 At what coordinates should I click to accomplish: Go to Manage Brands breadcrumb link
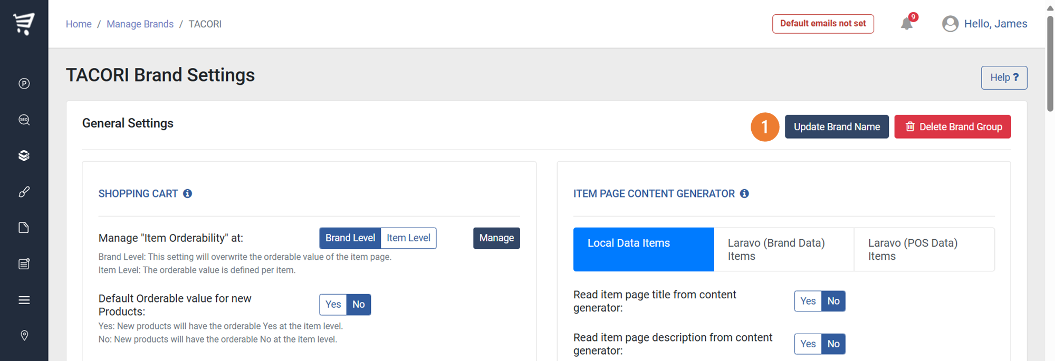click(x=140, y=24)
